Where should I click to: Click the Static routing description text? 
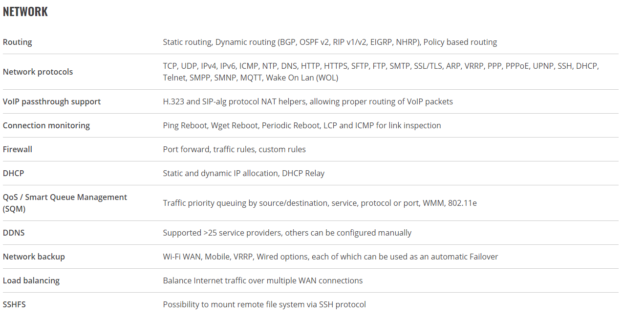[x=330, y=42]
